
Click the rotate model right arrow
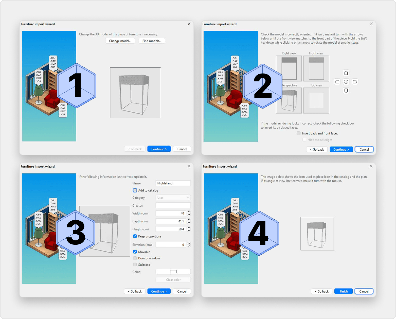pyautogui.click(x=355, y=82)
